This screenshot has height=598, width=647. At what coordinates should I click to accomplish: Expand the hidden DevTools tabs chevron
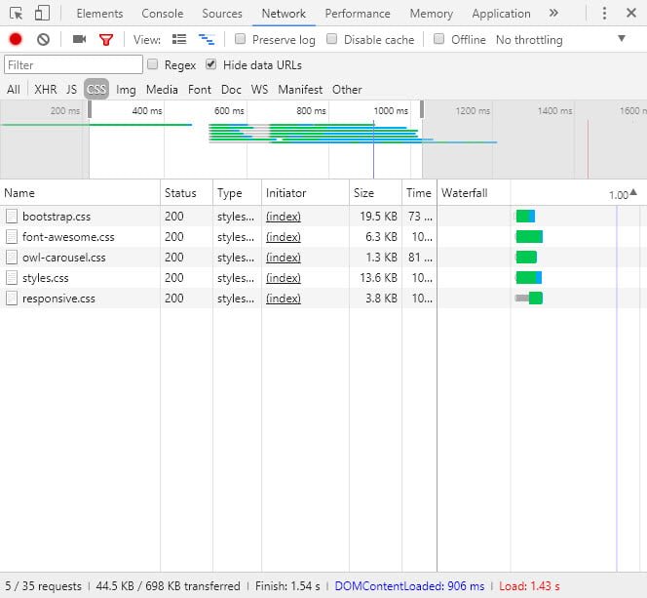pyautogui.click(x=553, y=14)
